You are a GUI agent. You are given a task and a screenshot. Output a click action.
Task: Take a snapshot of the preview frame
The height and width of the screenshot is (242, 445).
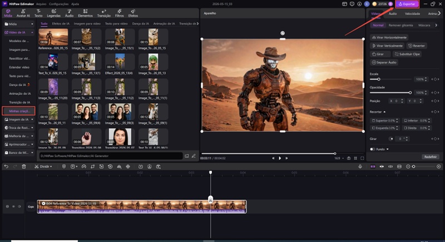(349, 158)
